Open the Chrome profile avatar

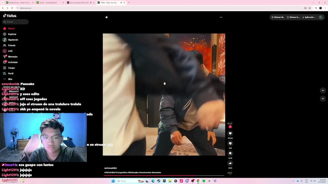(x=320, y=8)
